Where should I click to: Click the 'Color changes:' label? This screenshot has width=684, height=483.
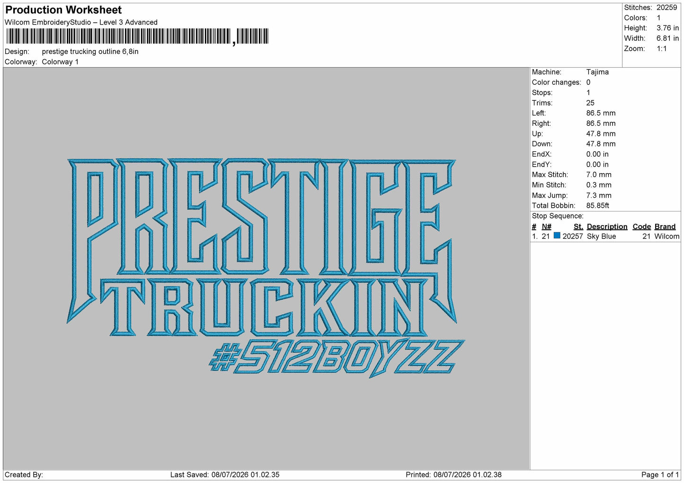click(556, 82)
